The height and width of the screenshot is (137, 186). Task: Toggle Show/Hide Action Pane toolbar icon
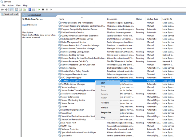click(34, 10)
